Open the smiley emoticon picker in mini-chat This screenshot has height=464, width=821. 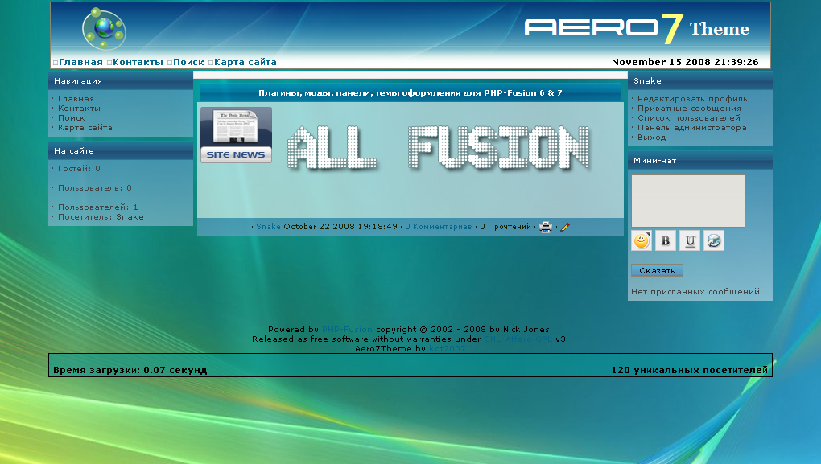[642, 240]
